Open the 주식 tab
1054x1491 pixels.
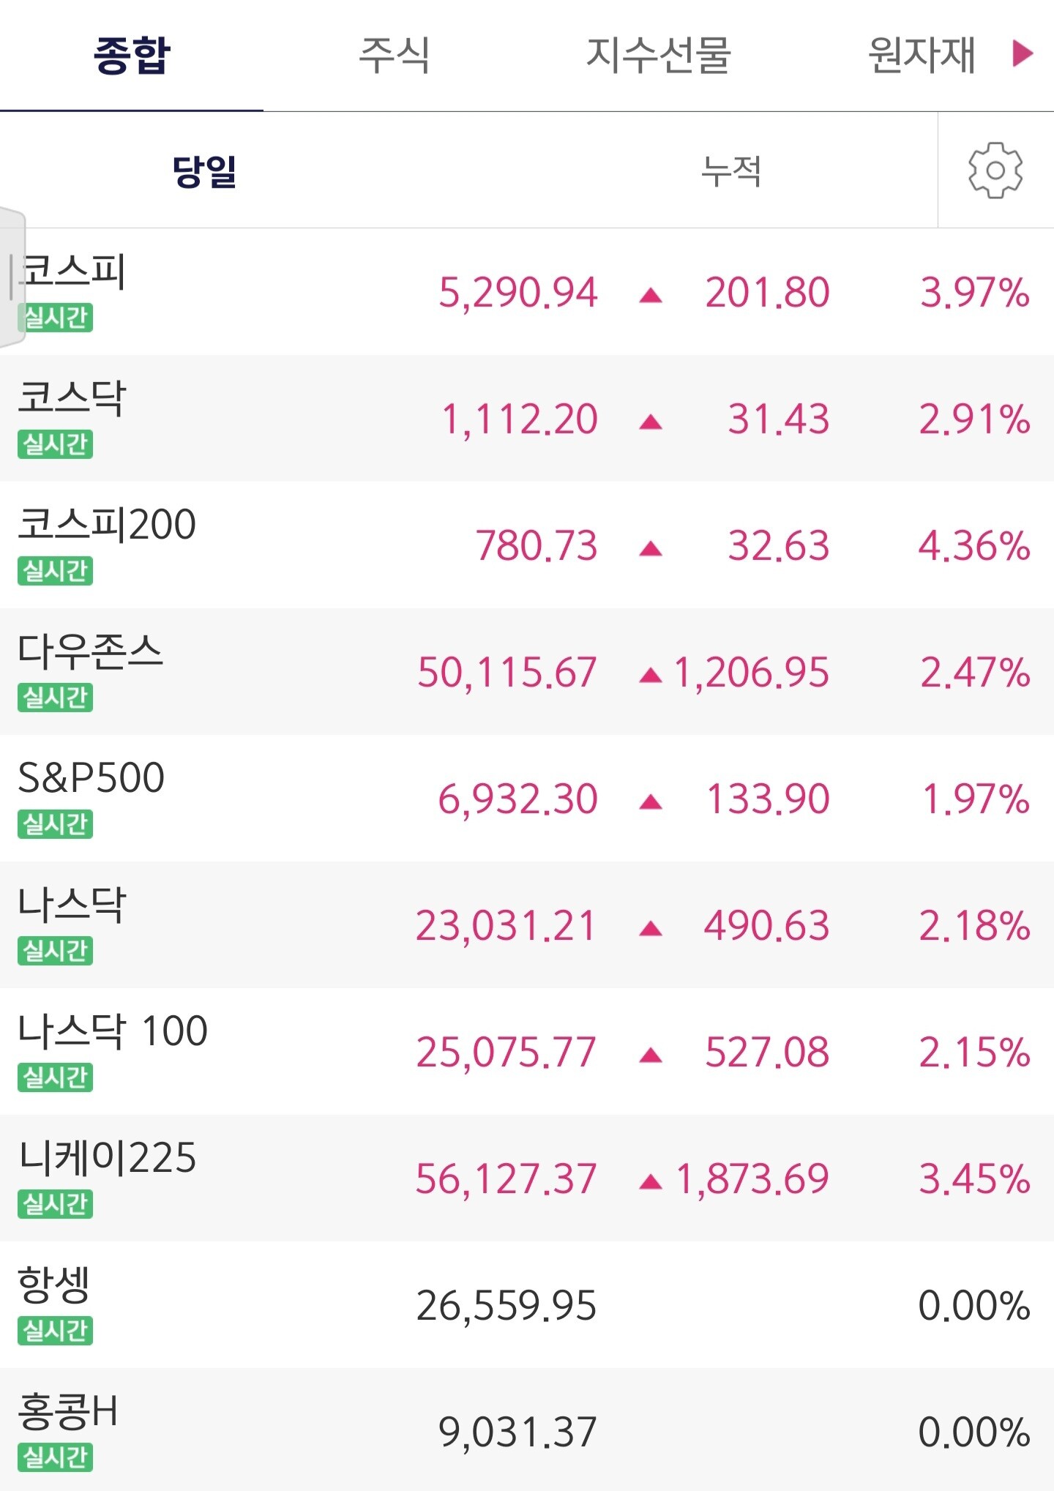(395, 55)
